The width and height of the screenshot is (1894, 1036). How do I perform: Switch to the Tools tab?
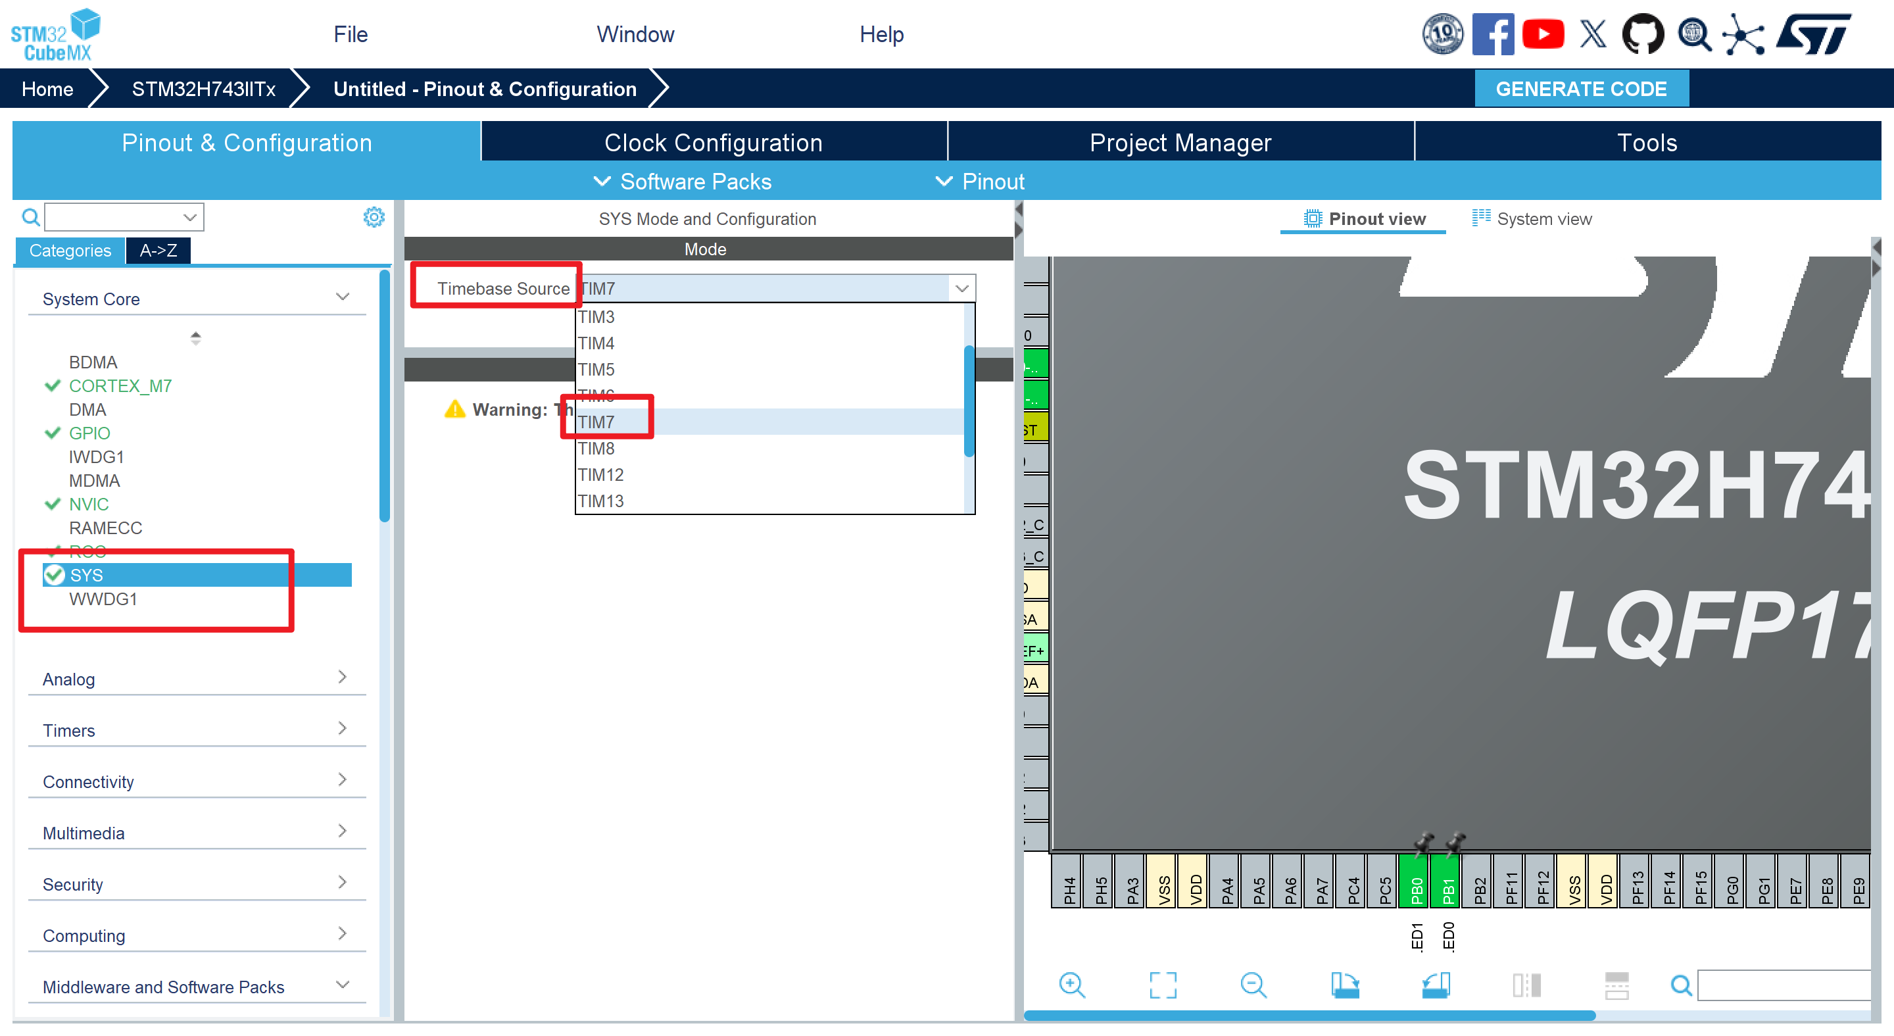(x=1647, y=142)
